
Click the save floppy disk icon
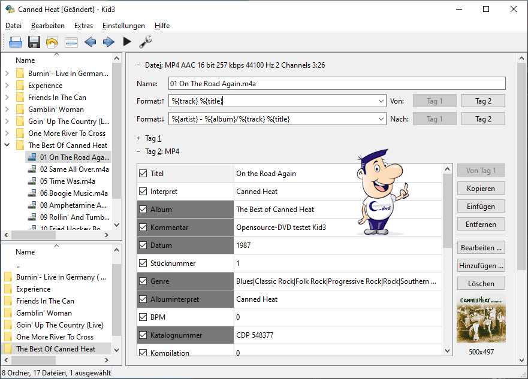click(x=34, y=42)
